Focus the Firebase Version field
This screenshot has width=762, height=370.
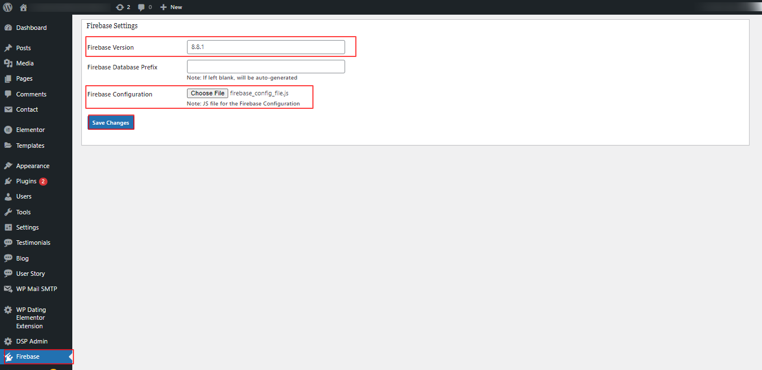coord(265,47)
